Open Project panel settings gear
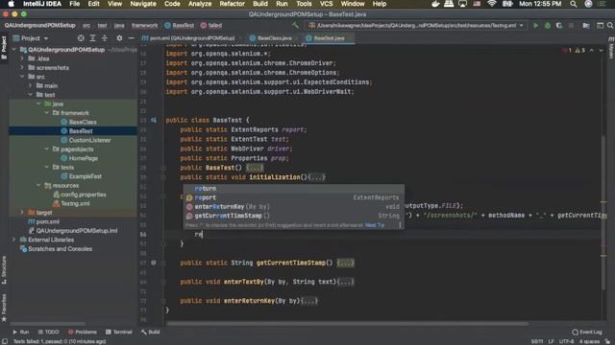 coord(119,38)
